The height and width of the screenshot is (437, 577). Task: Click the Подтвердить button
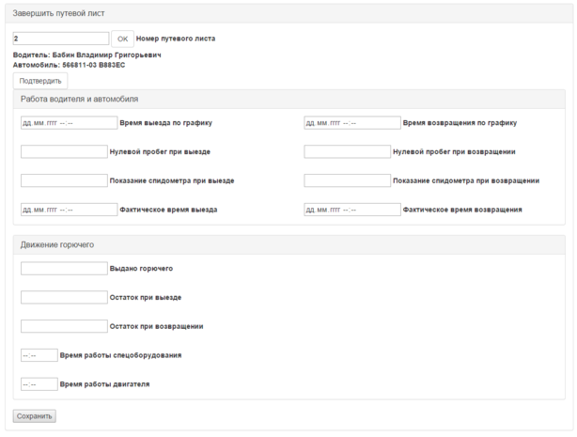39,81
